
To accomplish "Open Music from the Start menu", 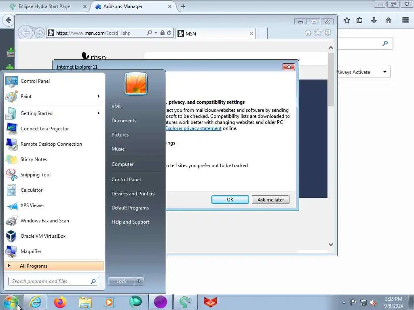I will (118, 149).
